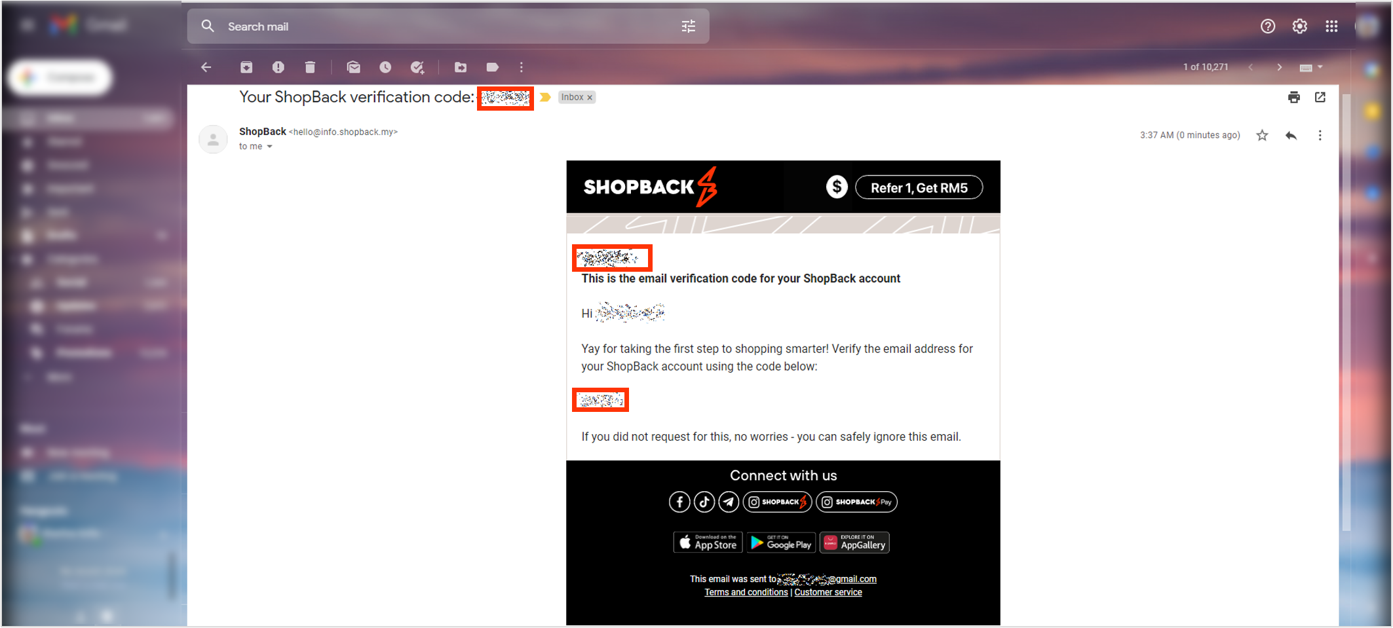The image size is (1393, 628).
Task: Click the 1 of 10,271 conversation counter
Action: [x=1206, y=67]
